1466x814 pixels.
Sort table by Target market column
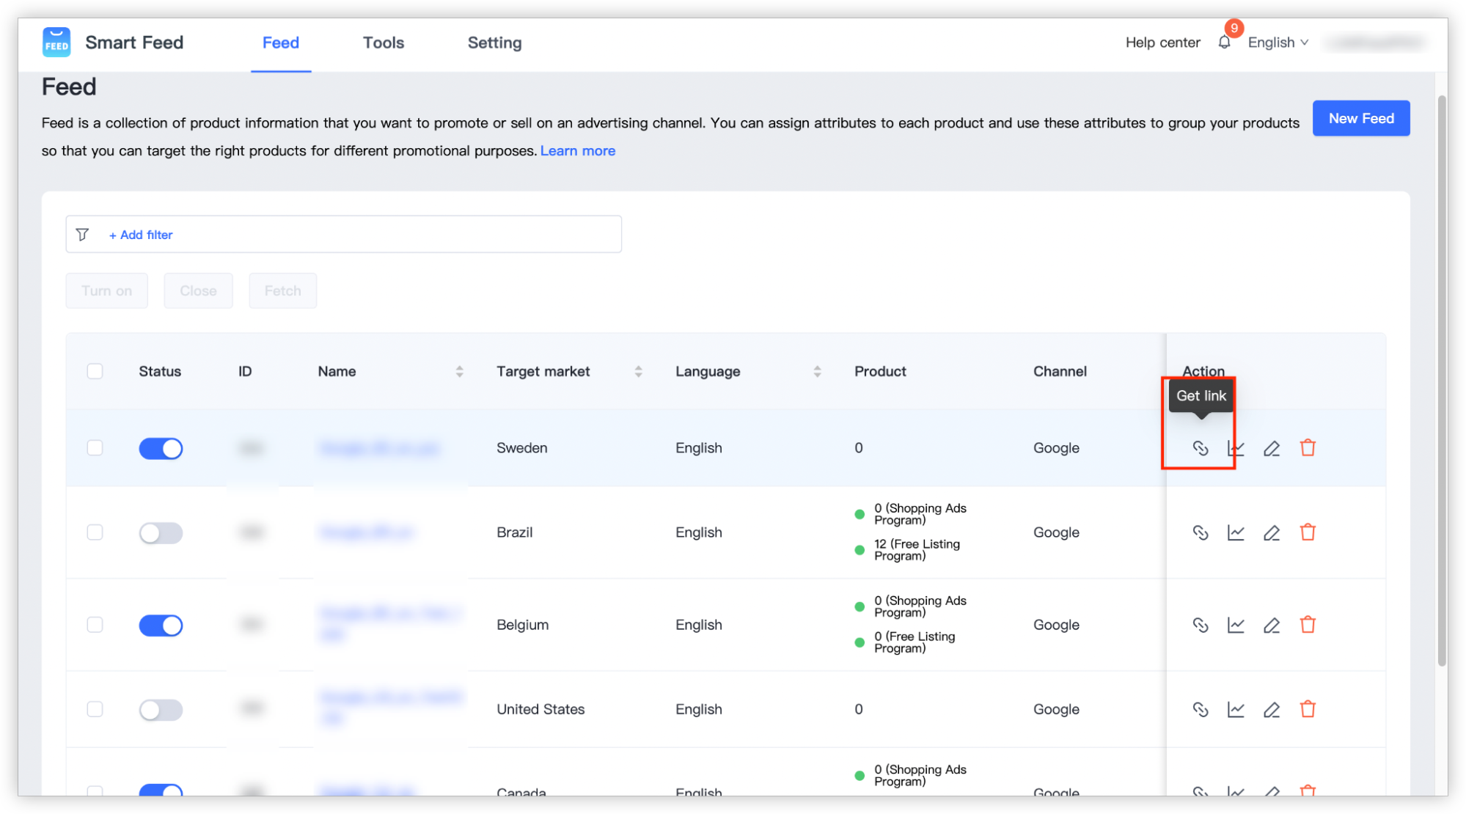click(x=638, y=372)
